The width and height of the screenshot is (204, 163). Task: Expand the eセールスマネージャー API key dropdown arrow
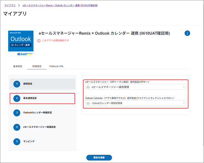pos(184,87)
